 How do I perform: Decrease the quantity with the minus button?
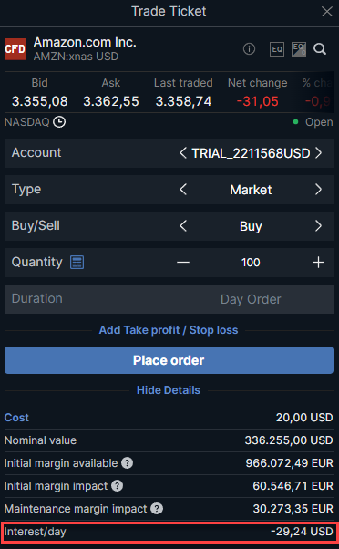(183, 263)
